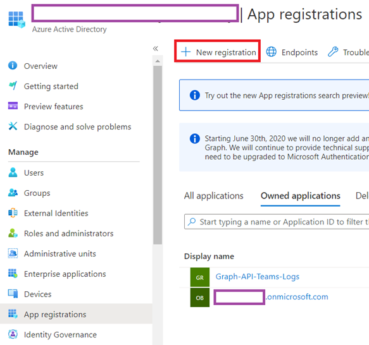Viewport: 369px width, 345px height.
Task: Click the info icon in June 30th notice
Action: tap(194, 138)
